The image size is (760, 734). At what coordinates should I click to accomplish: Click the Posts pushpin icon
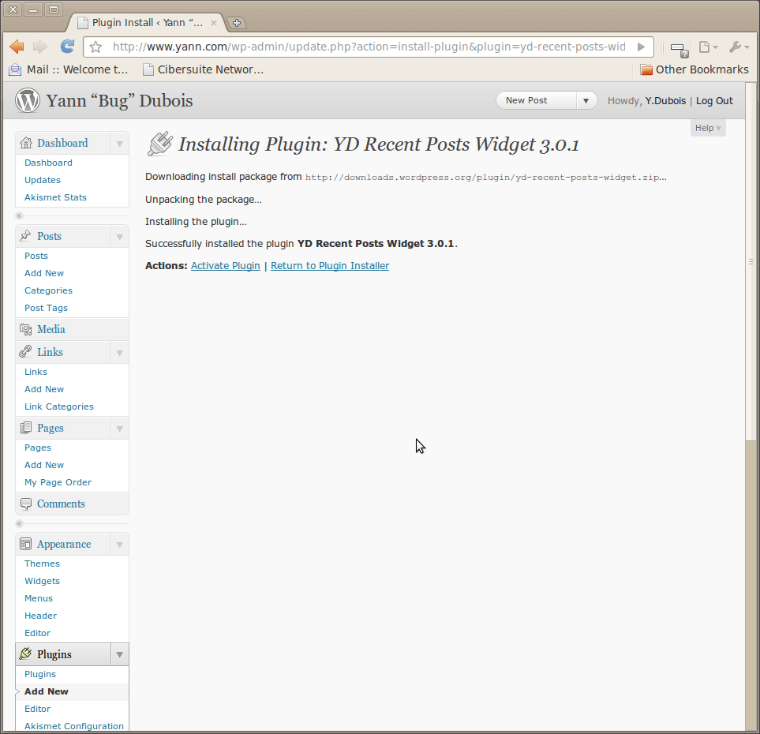click(26, 236)
